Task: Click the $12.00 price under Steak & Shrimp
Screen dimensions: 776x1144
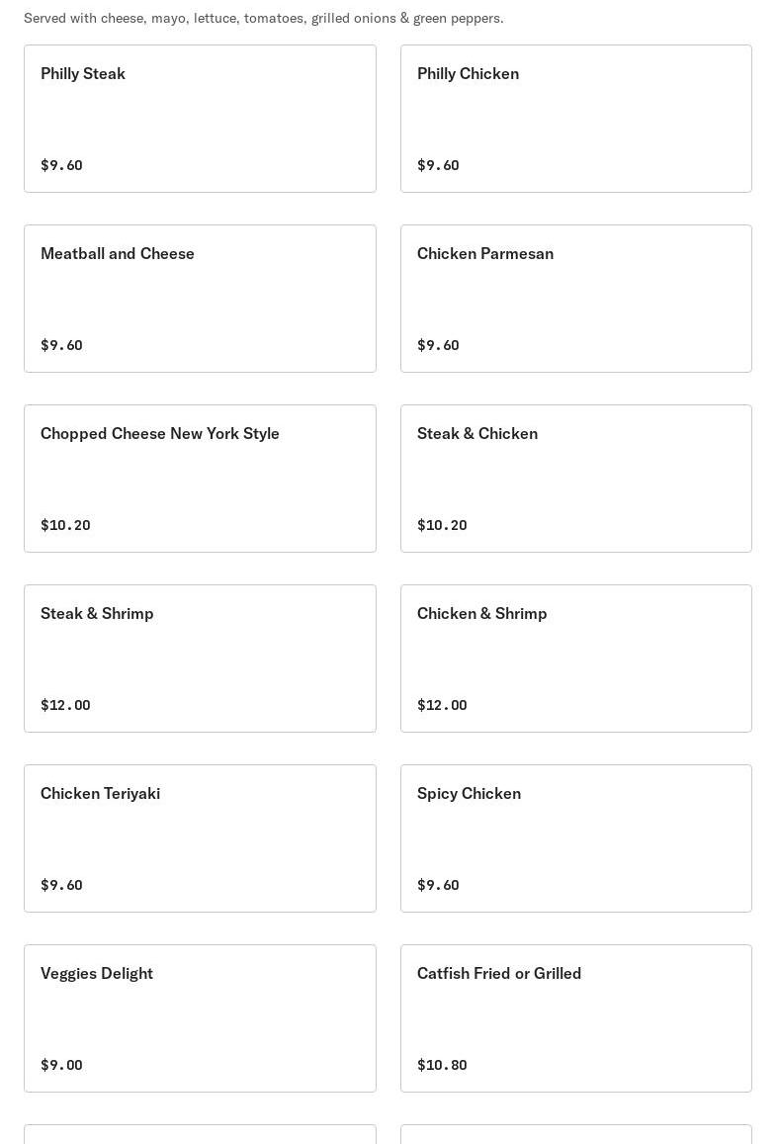Action: pos(65,705)
